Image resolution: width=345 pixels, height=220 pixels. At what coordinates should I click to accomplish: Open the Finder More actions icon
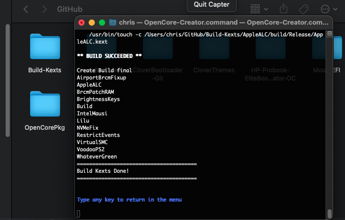[x=325, y=9]
